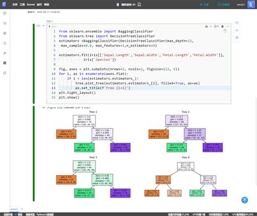Open the document icon in left sidebar
Image resolution: width=257 pixels, height=216 pixels.
click(x=5, y=73)
